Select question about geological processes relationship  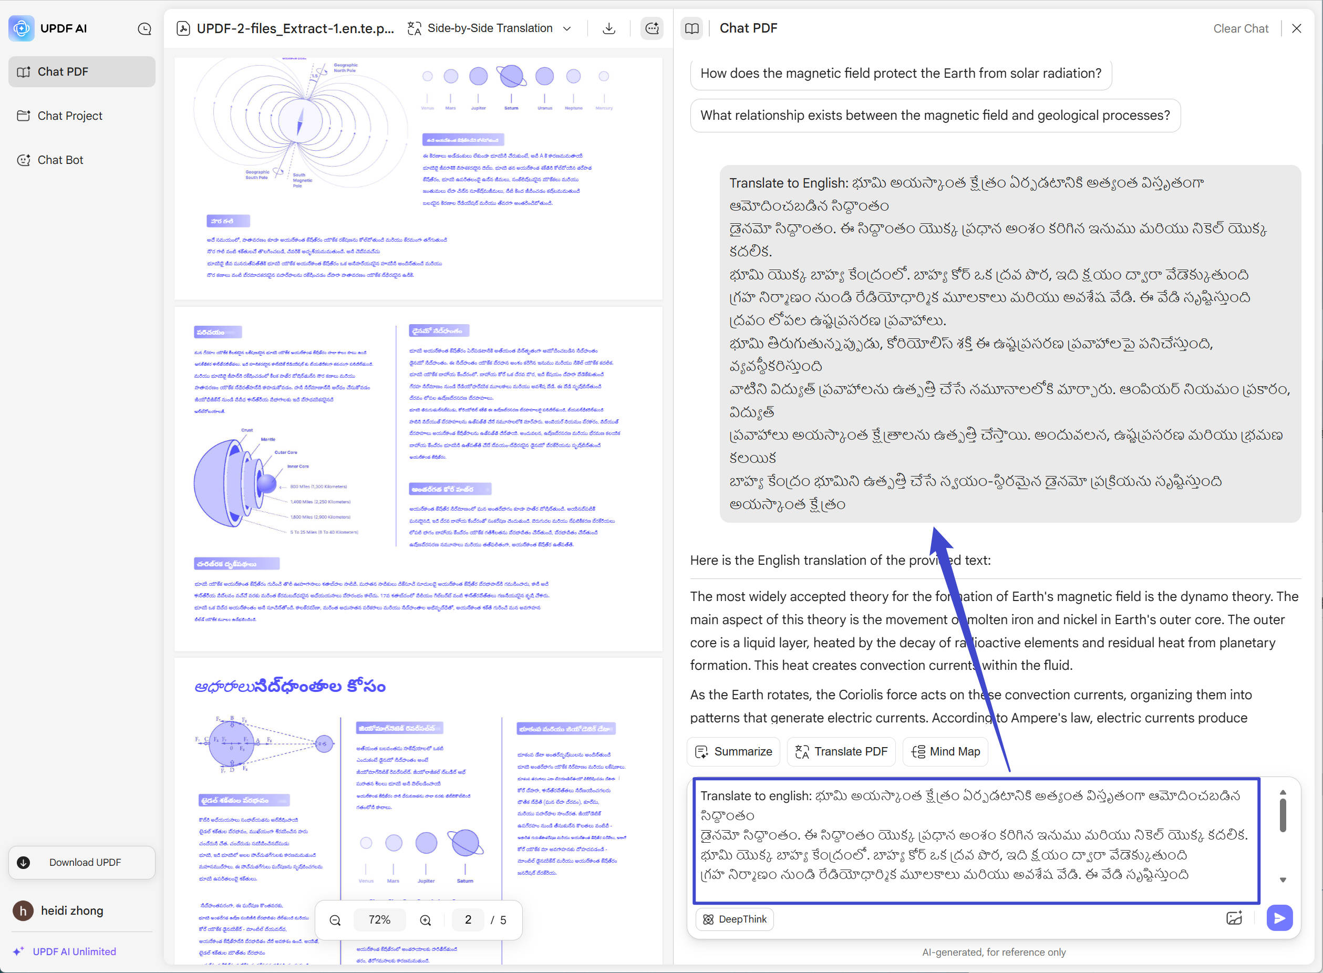(x=935, y=116)
